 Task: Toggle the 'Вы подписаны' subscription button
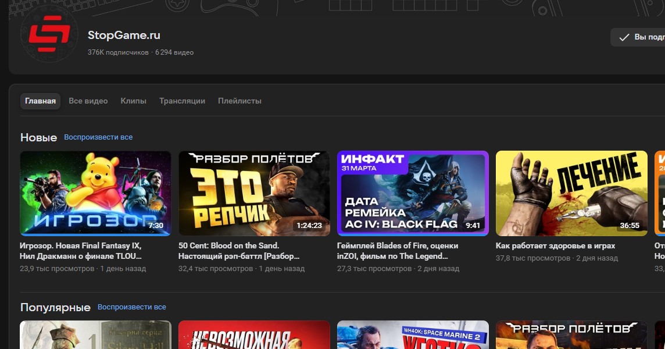pyautogui.click(x=639, y=37)
